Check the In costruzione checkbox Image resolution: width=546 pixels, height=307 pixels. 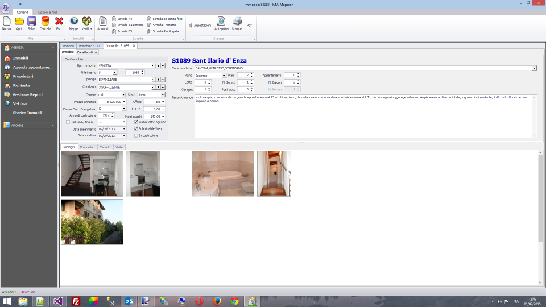click(136, 136)
